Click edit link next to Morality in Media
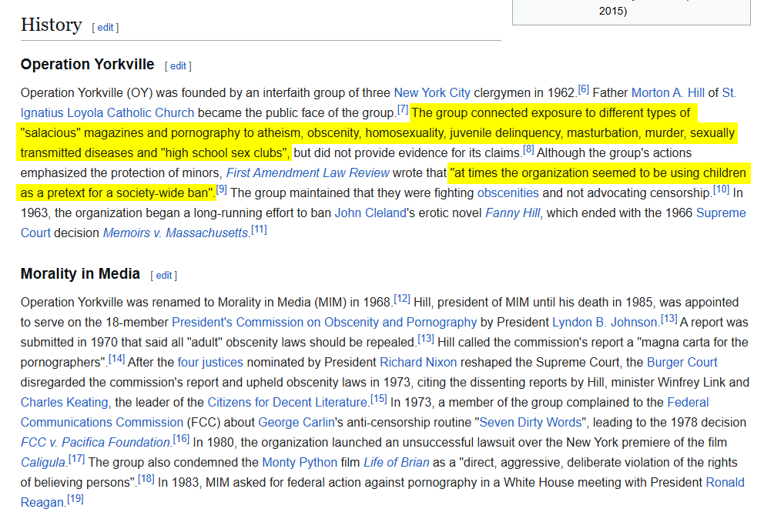This screenshot has height=519, width=774. [x=164, y=275]
